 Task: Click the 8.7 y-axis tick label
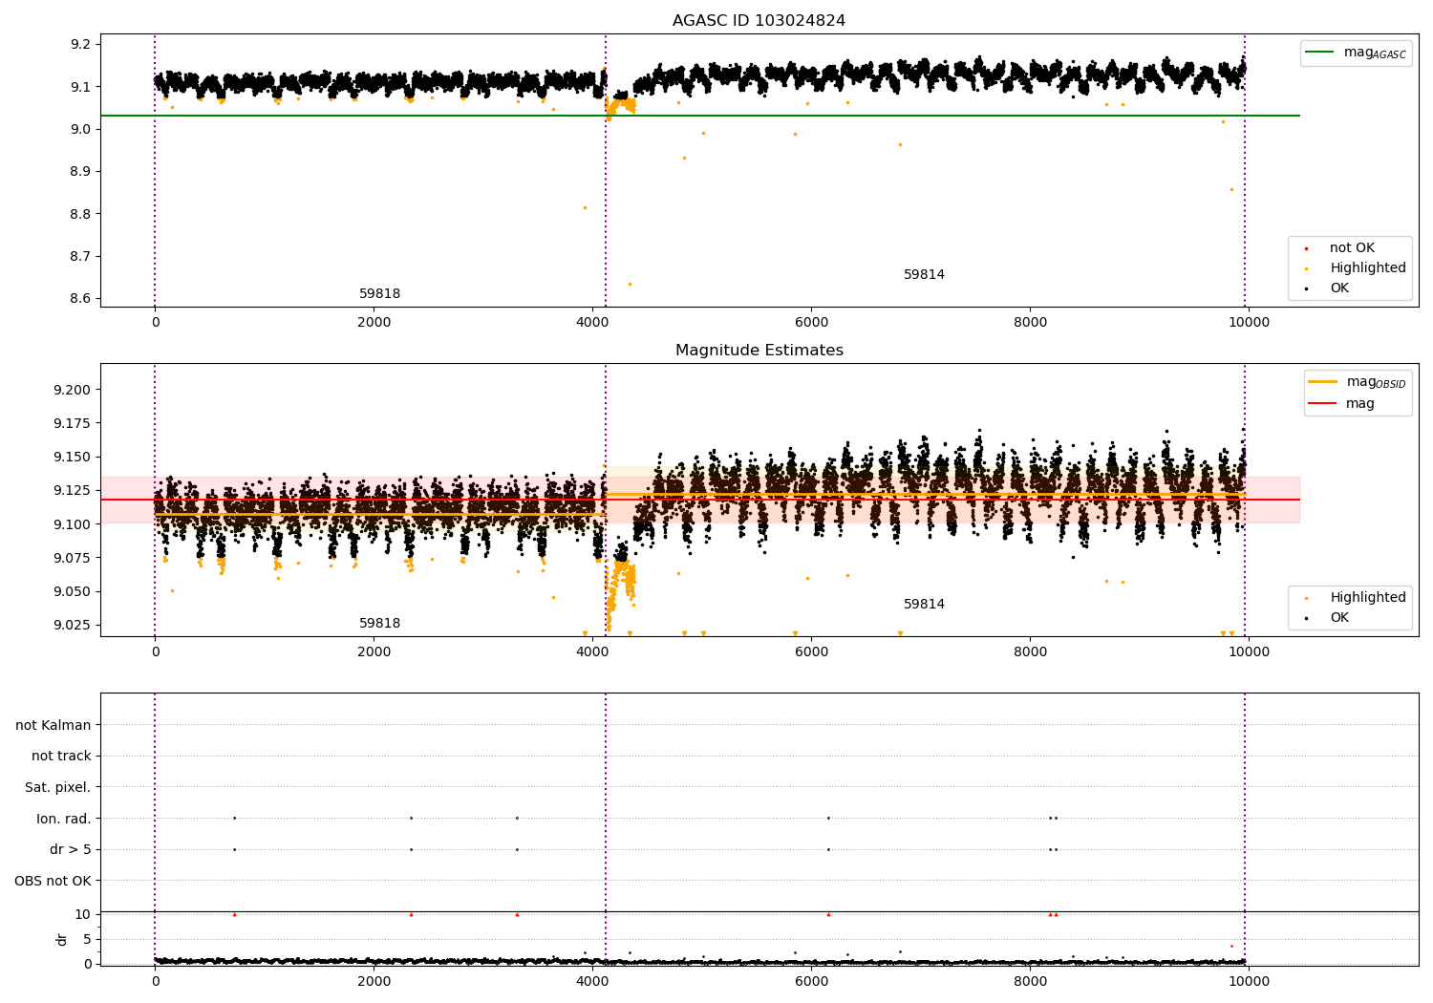point(81,257)
